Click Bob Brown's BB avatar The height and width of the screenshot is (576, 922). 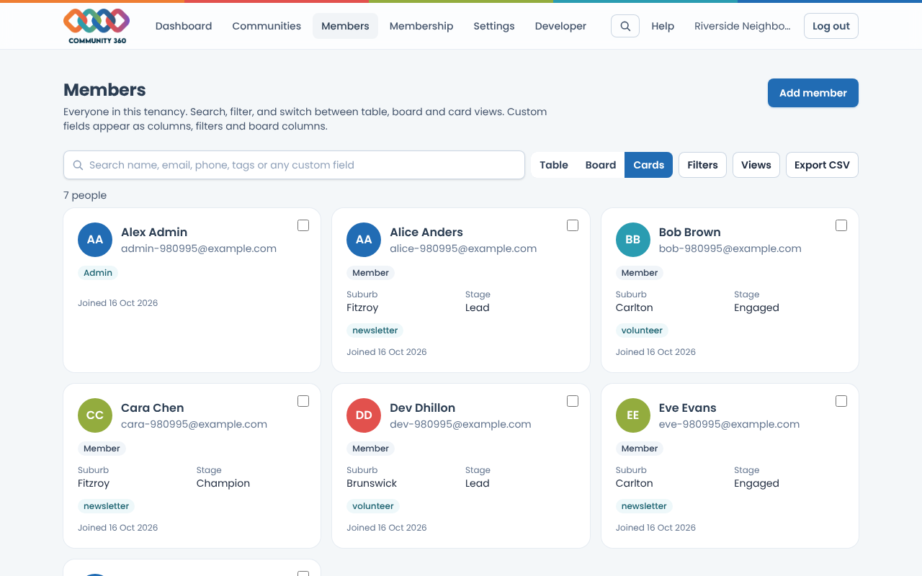(x=633, y=240)
